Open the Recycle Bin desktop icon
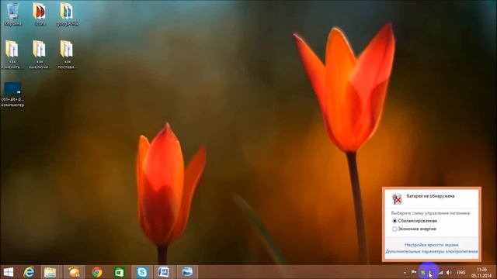The image size is (497, 279). 13,14
